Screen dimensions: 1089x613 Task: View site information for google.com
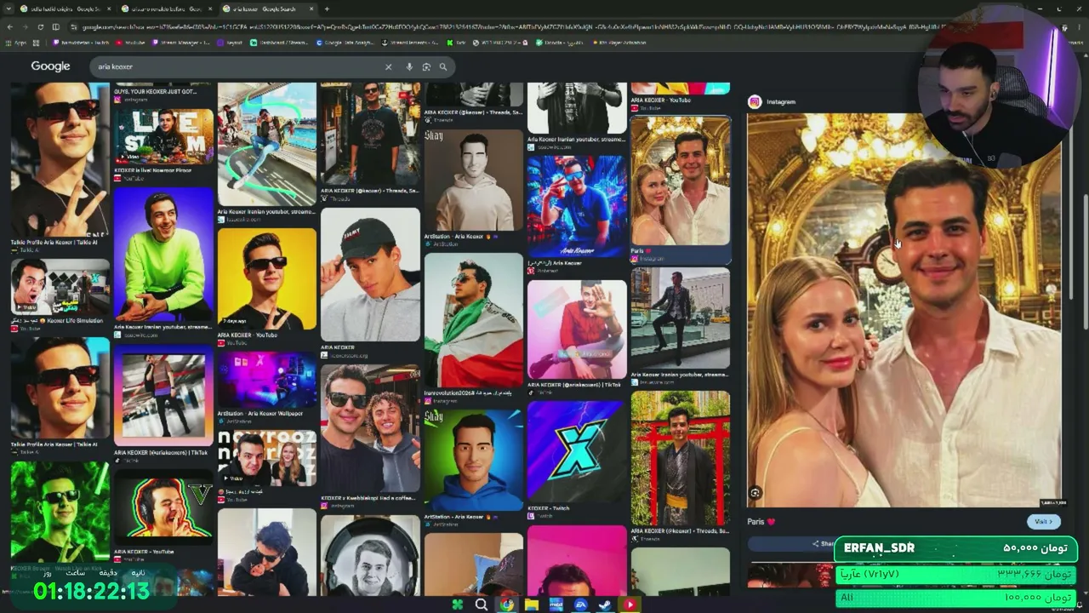point(74,27)
